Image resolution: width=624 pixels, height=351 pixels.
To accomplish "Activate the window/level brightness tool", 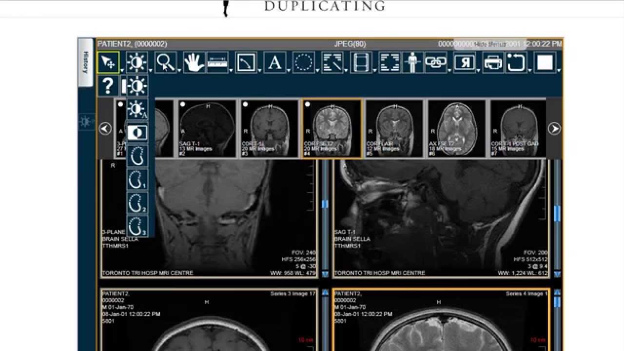I will tap(136, 62).
